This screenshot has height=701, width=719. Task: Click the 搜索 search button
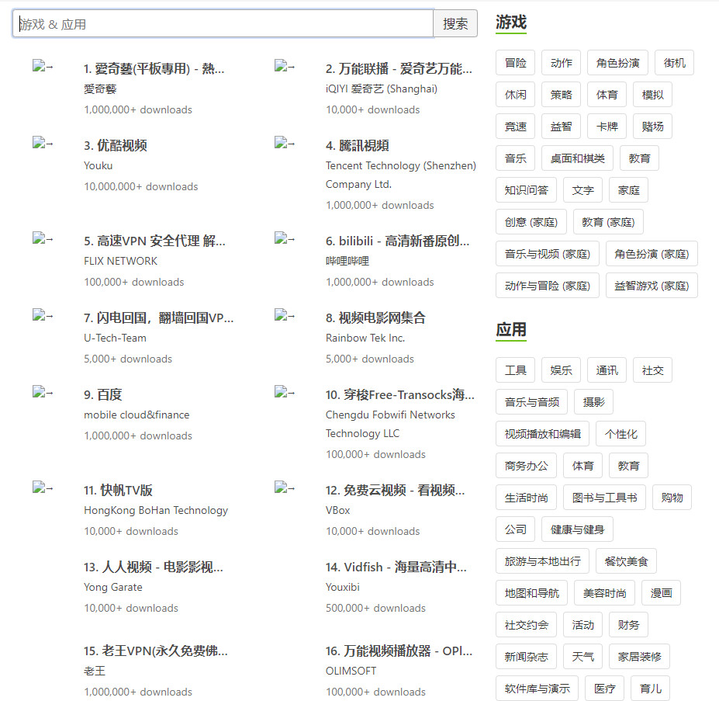(x=455, y=23)
